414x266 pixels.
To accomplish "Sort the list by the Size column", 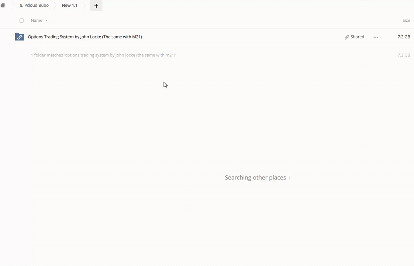I will click(x=406, y=21).
